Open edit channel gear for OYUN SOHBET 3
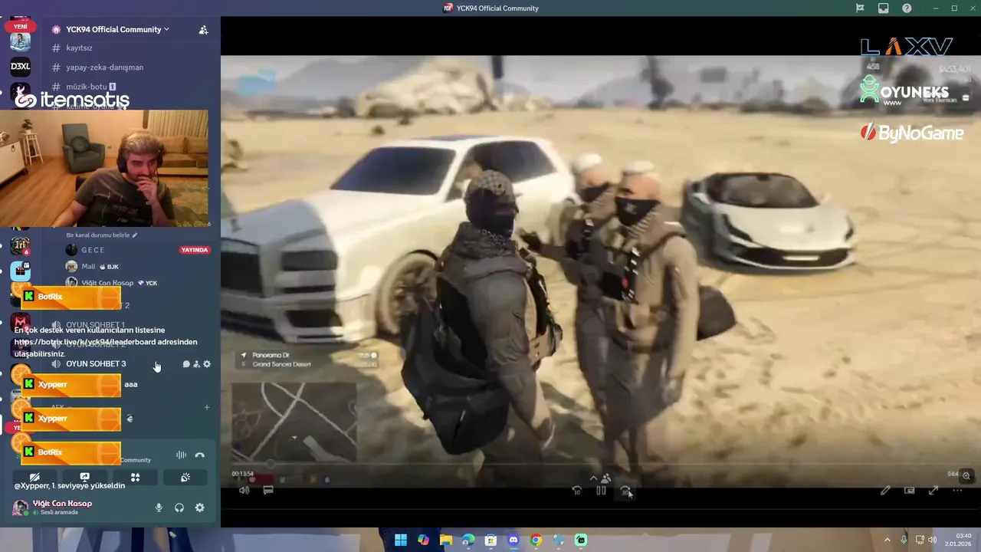 click(207, 364)
